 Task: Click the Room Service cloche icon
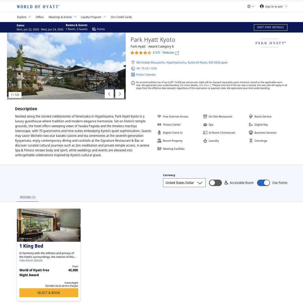click(x=251, y=116)
